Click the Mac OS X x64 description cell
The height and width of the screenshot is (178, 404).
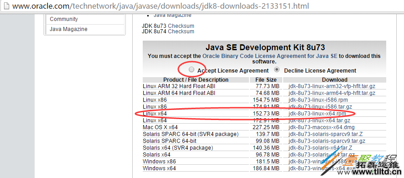pos(160,127)
